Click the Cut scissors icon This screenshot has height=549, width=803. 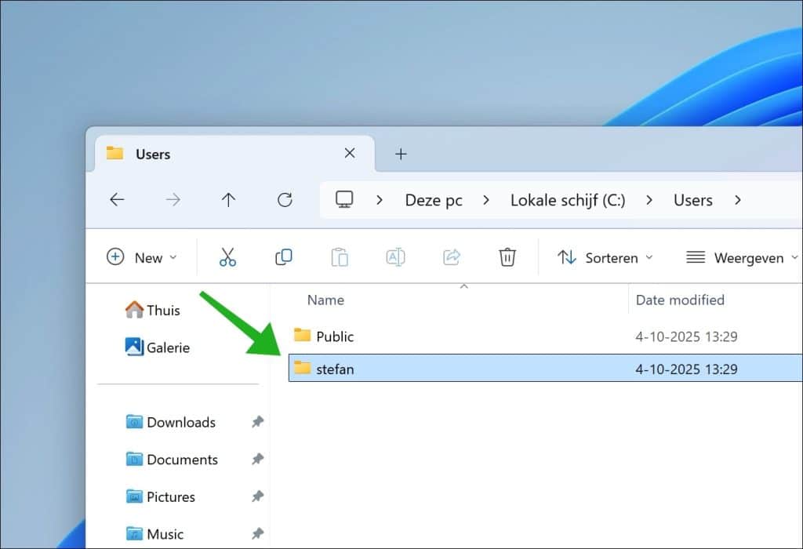click(227, 257)
